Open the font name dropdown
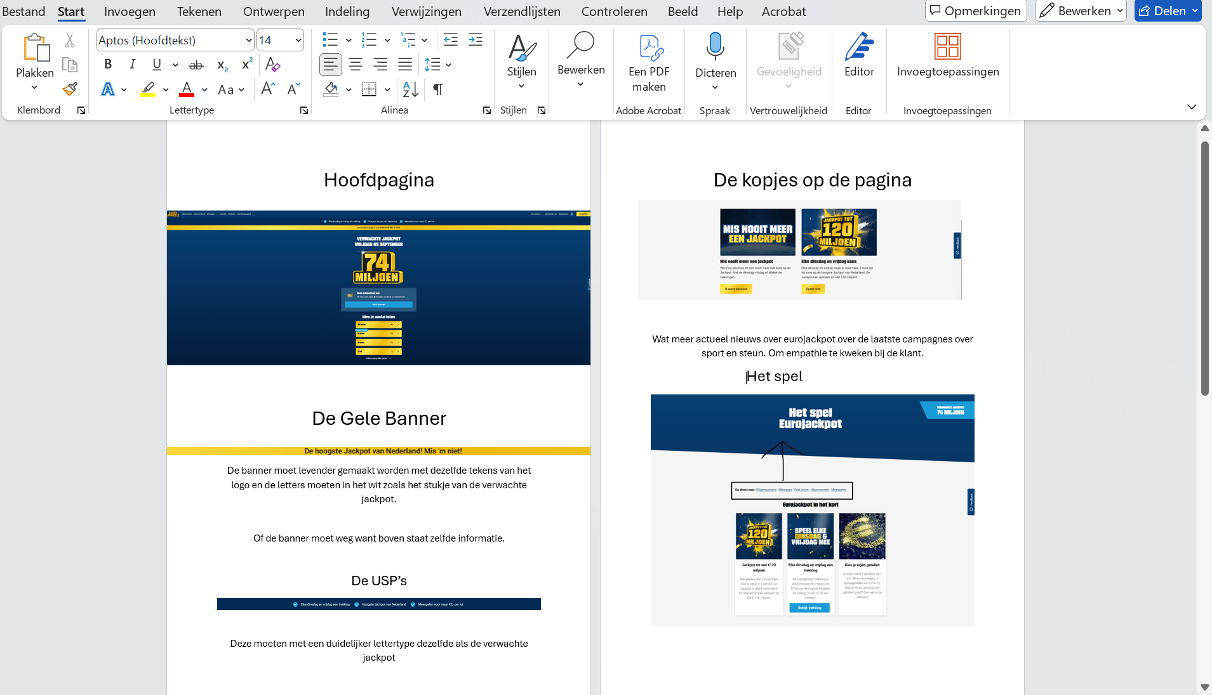 pos(249,41)
